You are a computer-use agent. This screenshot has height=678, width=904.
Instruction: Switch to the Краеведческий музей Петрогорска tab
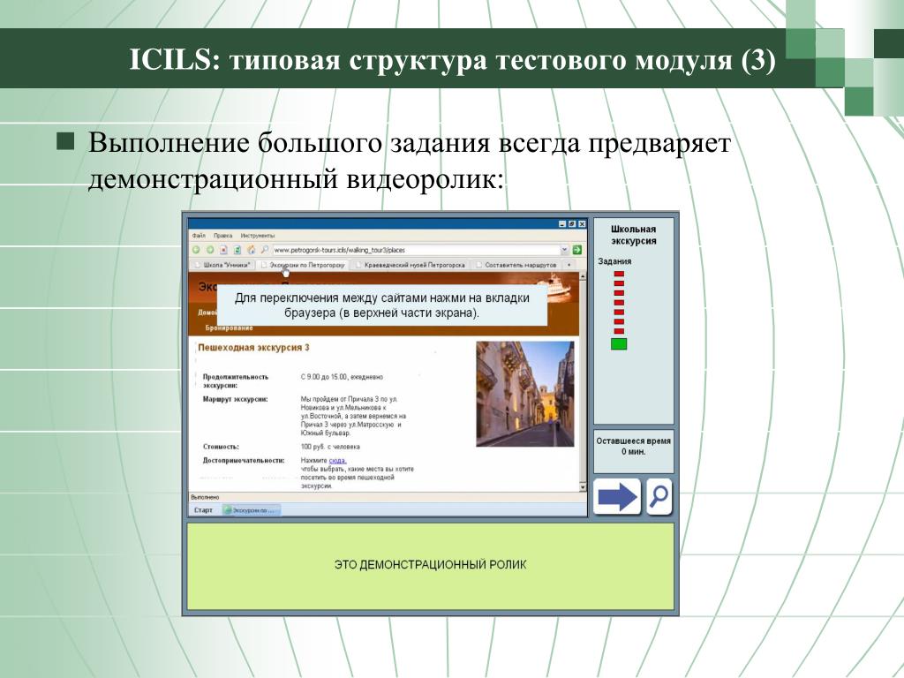[x=410, y=265]
